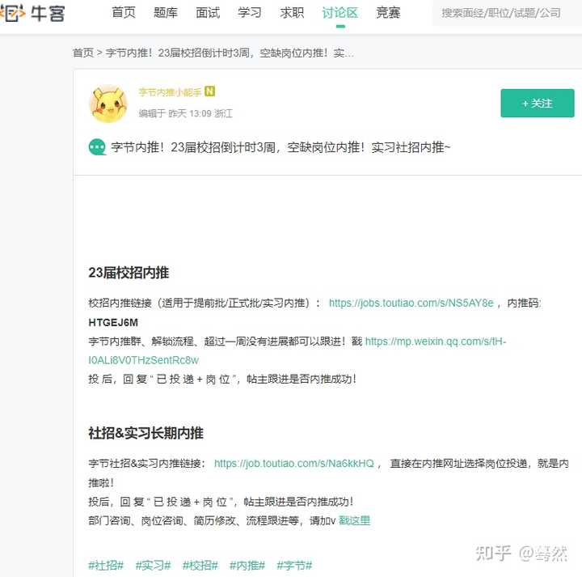The image size is (582, 577).
Task: Click the 戳这里 link
Action: coord(355,520)
